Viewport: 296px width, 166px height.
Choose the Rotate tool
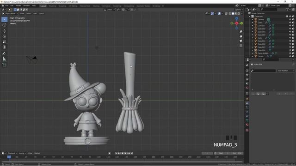[4, 36]
